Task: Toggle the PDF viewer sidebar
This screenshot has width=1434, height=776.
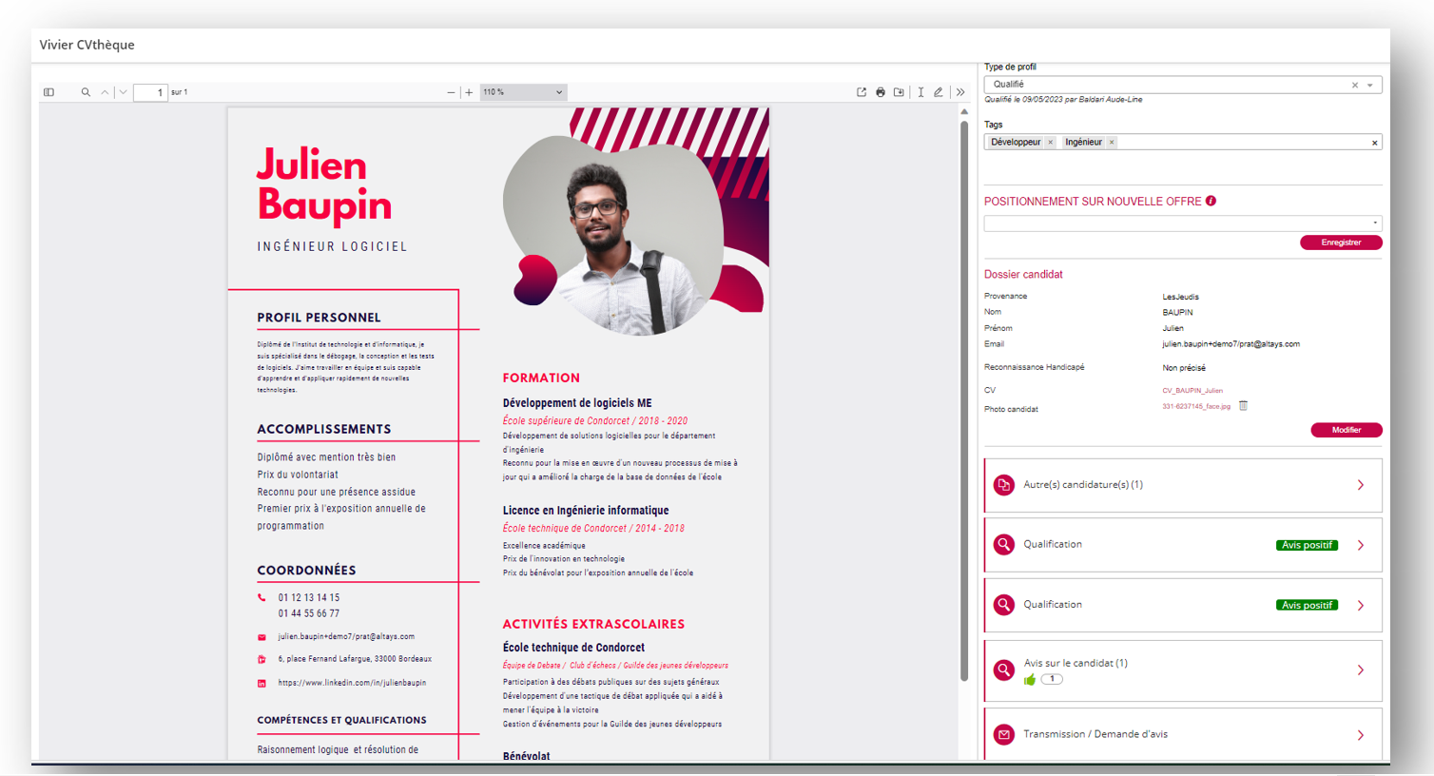Action: 48,92
